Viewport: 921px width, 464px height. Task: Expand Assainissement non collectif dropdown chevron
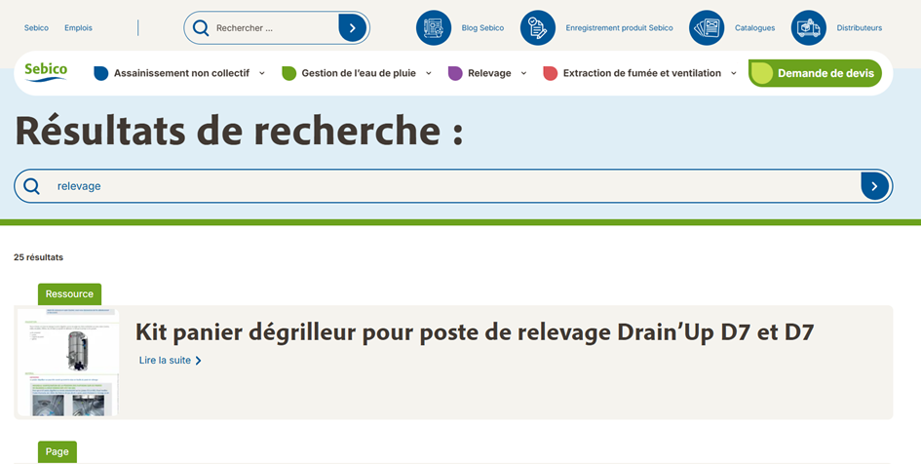click(262, 73)
